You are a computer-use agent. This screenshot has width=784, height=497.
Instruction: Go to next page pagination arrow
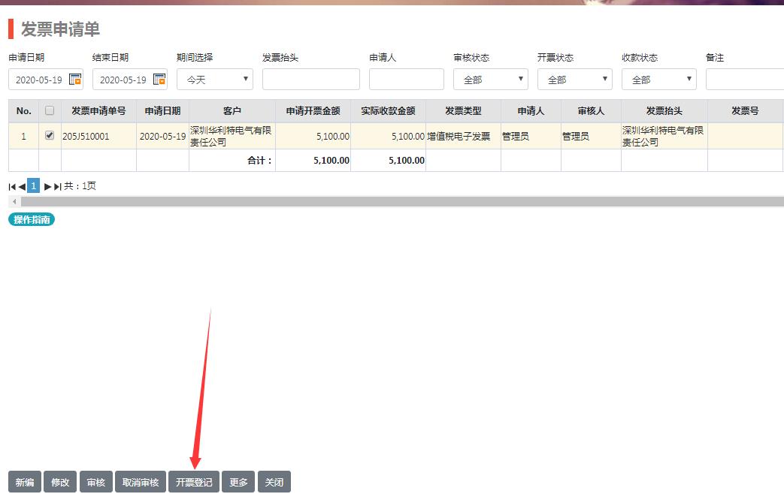tap(47, 186)
